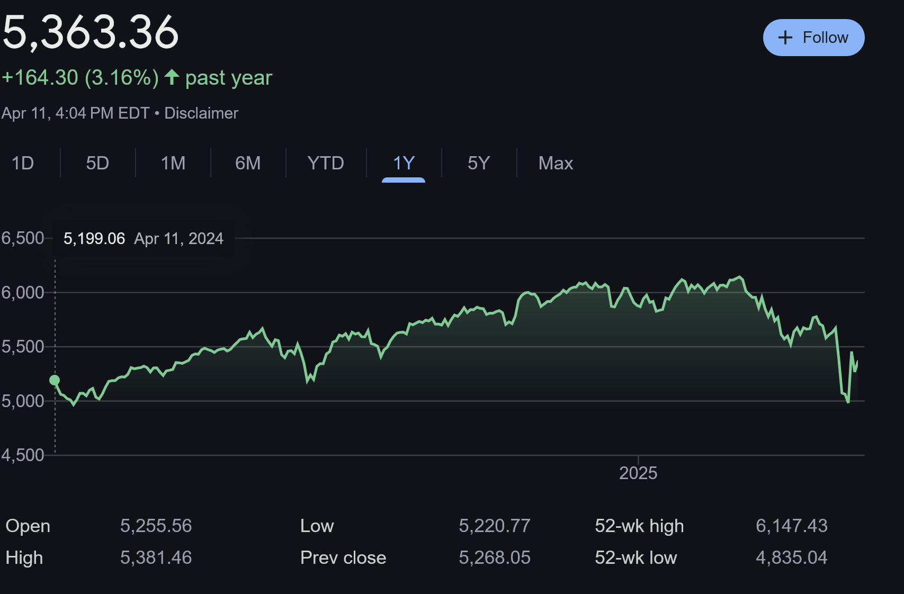
Task: Click the 52-wk low value 4,835.04
Action: coord(791,557)
